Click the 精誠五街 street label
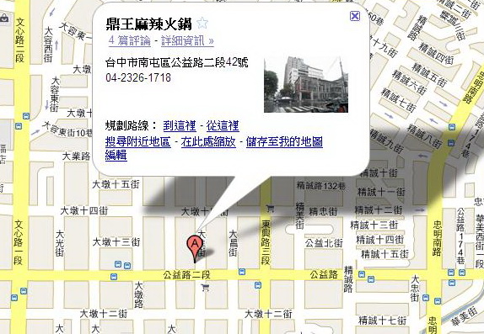 pyautogui.click(x=430, y=75)
